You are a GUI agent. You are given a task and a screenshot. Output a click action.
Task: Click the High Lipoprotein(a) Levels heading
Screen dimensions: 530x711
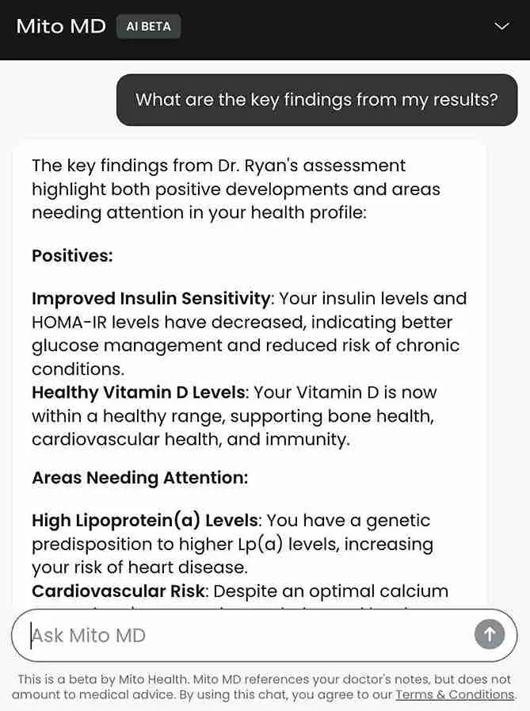click(145, 521)
